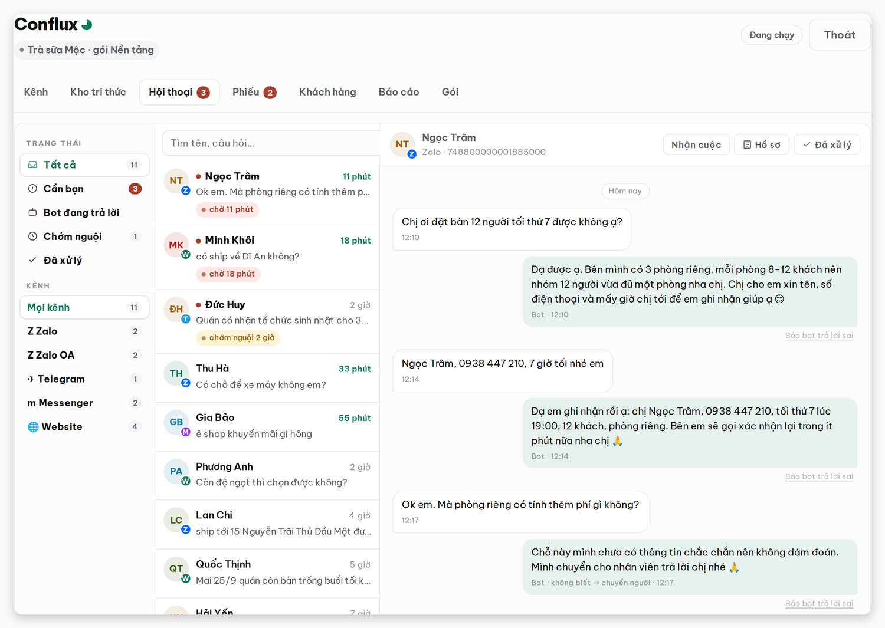Viewport: 885px width, 628px height.
Task: Click Báo bot trả lời sai under 12:17 reply
Action: click(x=819, y=603)
